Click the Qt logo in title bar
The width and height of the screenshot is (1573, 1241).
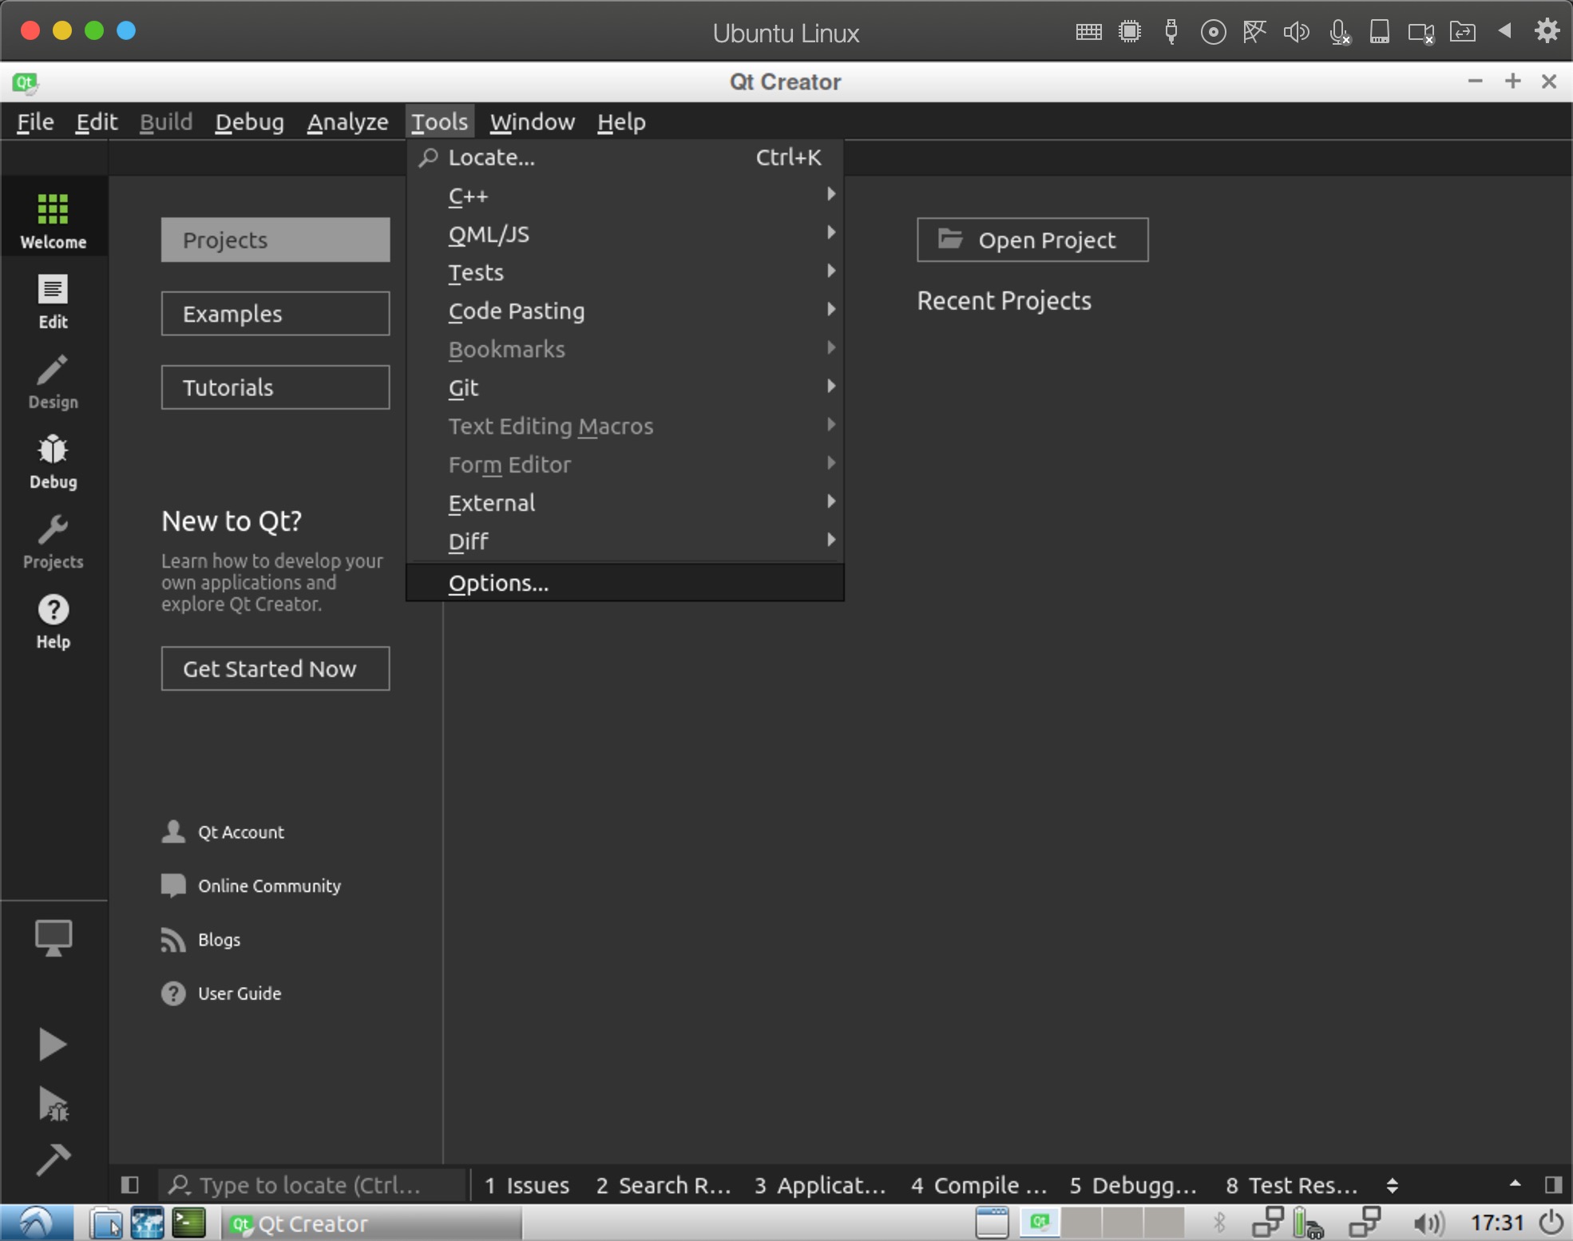point(26,82)
